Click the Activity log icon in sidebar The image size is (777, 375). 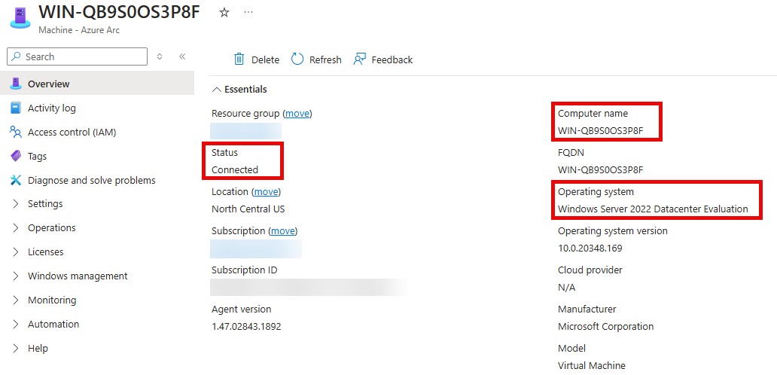15,108
